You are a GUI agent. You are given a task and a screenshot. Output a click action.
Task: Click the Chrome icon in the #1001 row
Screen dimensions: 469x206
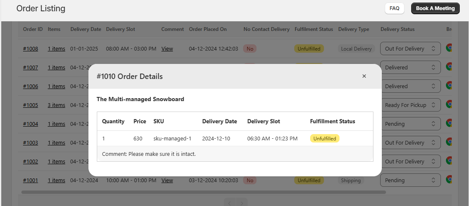449,180
